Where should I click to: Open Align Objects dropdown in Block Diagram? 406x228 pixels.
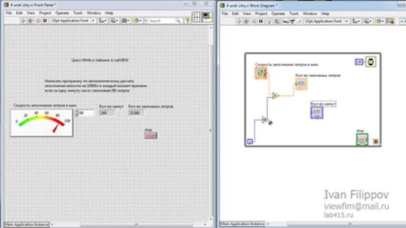click(x=357, y=22)
